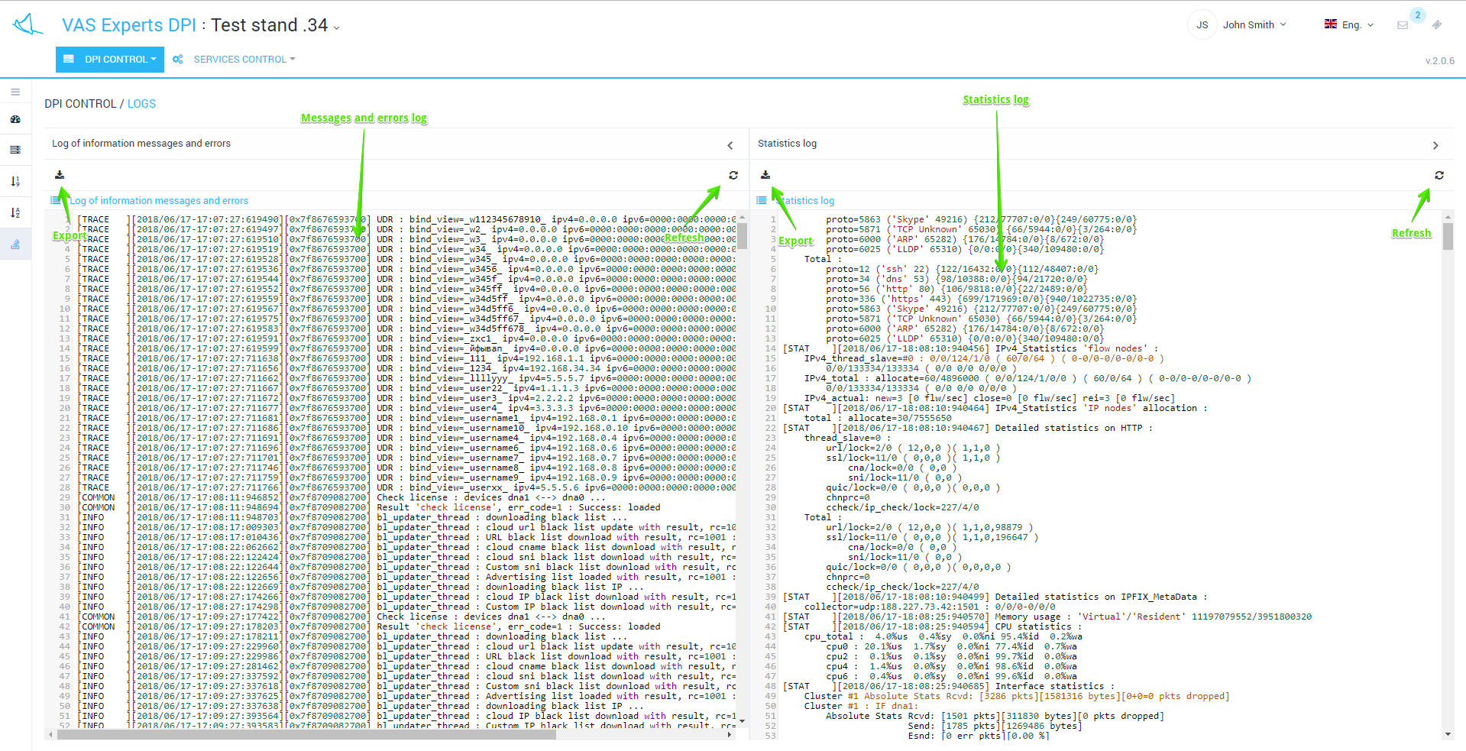Click the alphabetical sort (A-Z) sidebar icon
Screen dimensions: 1466x751
pyautogui.click(x=15, y=212)
